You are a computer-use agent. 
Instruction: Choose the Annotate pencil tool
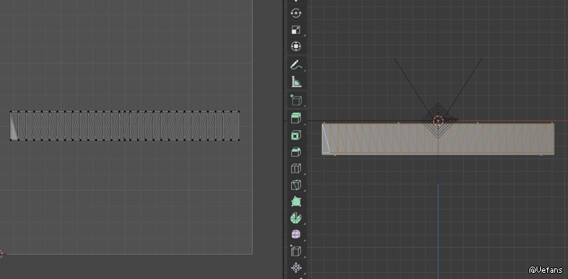[296, 65]
